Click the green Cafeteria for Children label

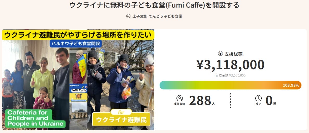point(35,118)
